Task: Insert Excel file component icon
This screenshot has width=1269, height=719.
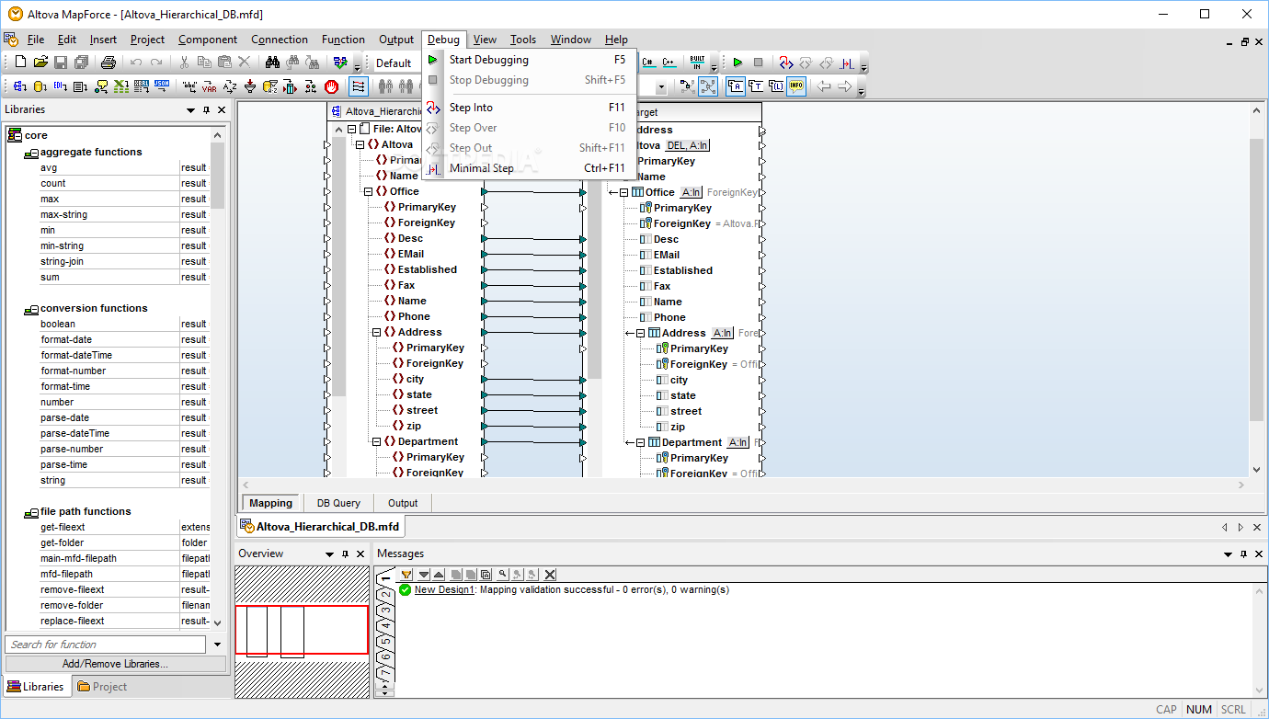Action: point(121,86)
